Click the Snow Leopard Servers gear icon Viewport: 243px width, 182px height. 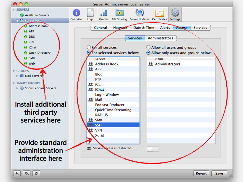coord(22,88)
